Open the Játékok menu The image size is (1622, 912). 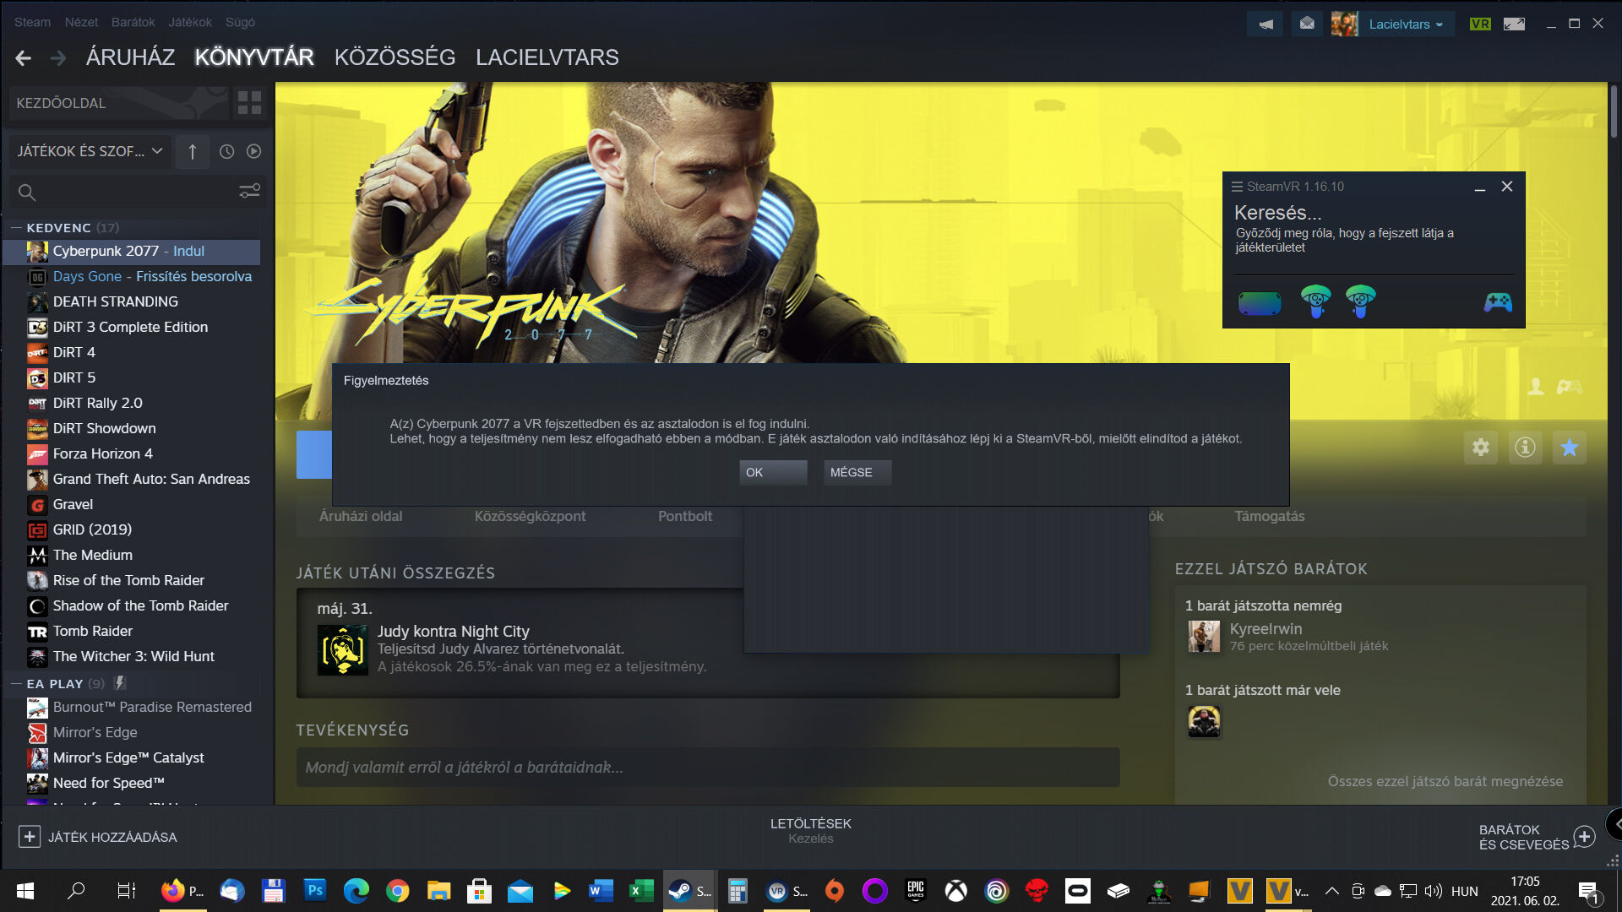pyautogui.click(x=190, y=22)
